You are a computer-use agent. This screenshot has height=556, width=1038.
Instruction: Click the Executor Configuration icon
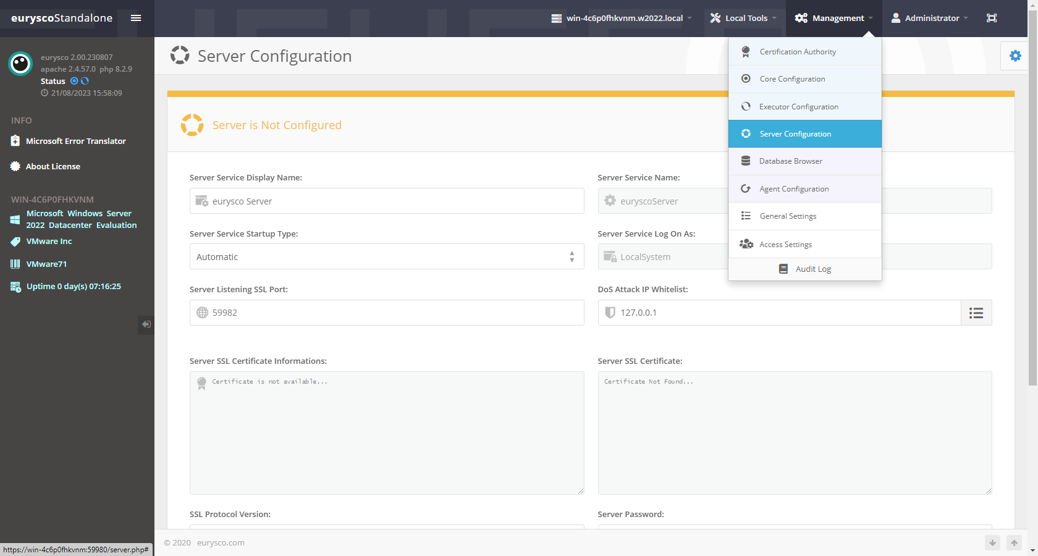coord(746,106)
